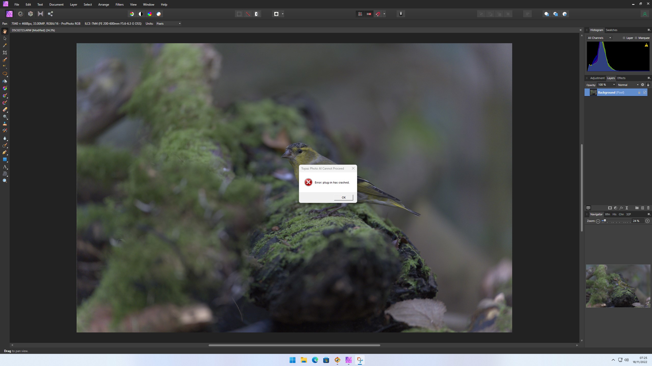Close the Topaz Photo AI error dialog
Viewport: 652px width, 366px height.
coord(353,168)
